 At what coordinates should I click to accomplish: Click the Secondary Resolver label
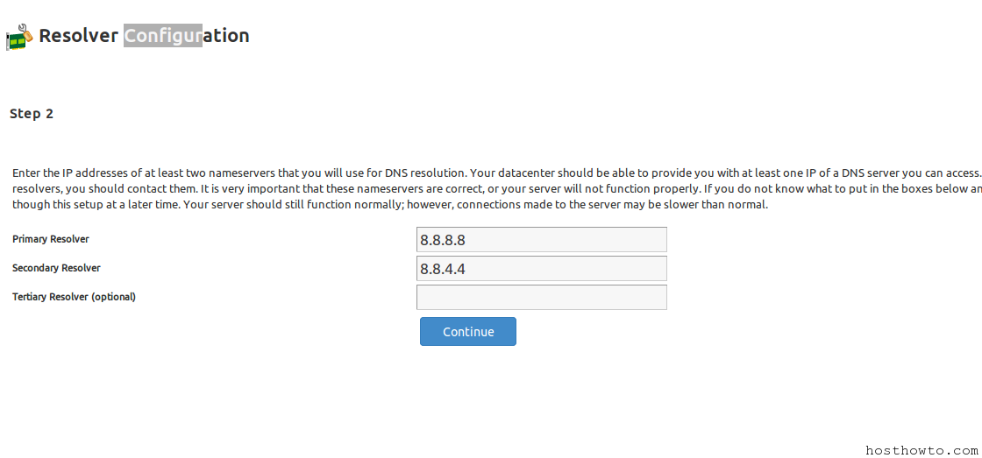point(56,268)
